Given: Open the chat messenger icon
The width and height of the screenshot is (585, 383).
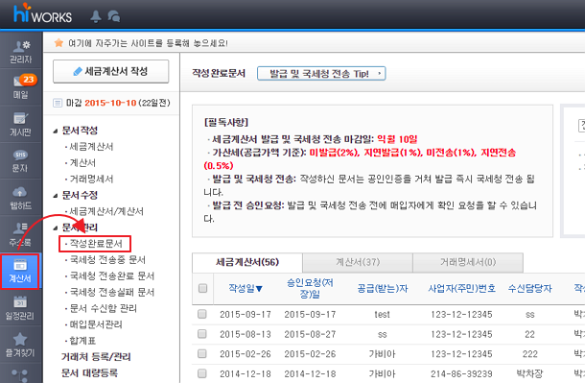Looking at the screenshot, I should [113, 16].
